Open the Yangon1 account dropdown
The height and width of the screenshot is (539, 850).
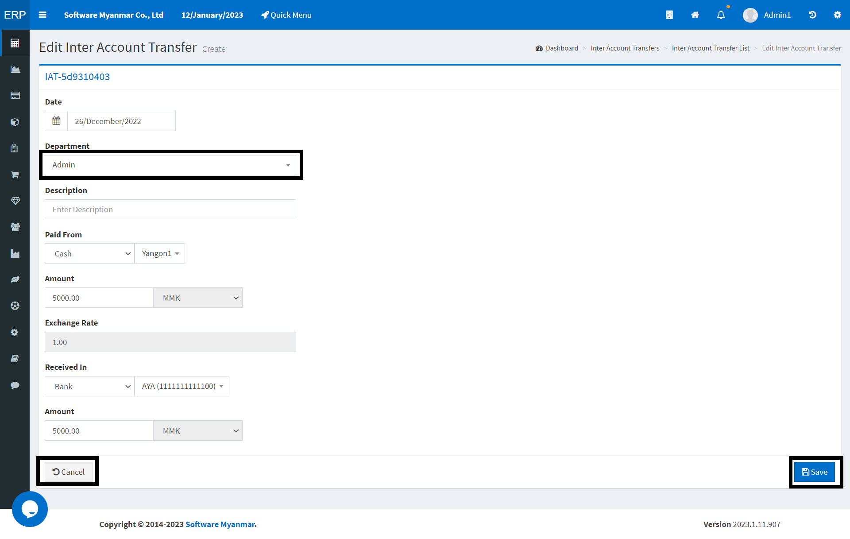(x=160, y=253)
